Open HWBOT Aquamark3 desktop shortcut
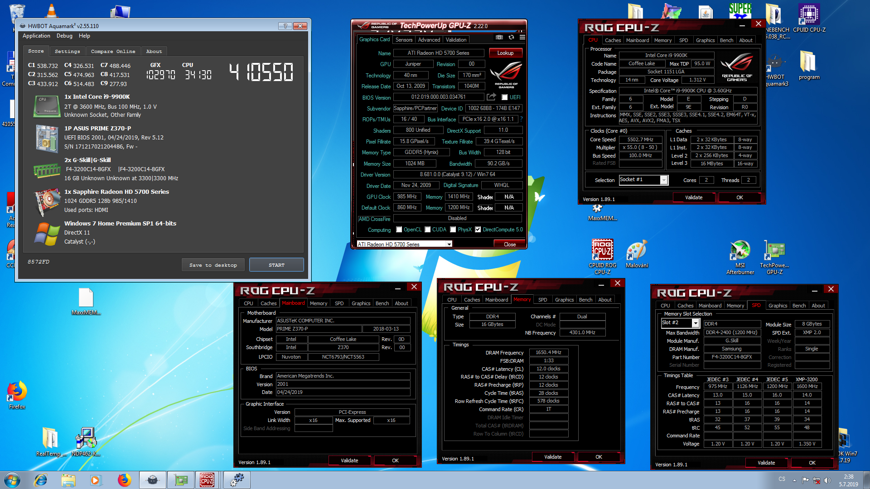Screen dimensions: 870x489 point(777,70)
